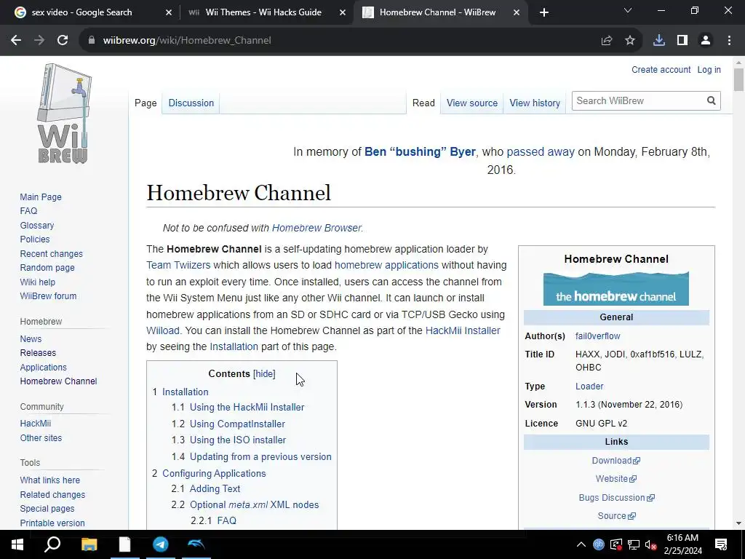Screen dimensions: 745x559
Task: Click the page vertical scrollbar thumb
Action: pyautogui.click(x=738, y=79)
